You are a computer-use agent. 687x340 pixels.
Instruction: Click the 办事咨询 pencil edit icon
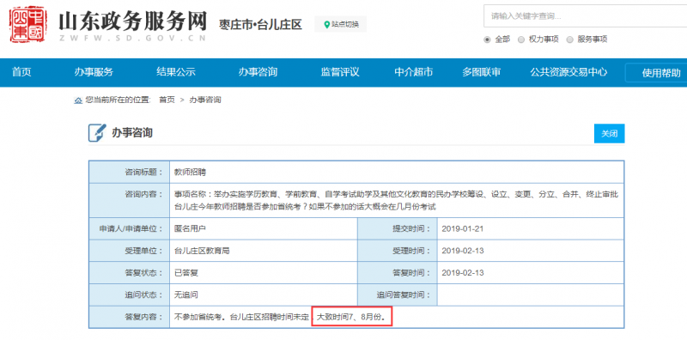[97, 133]
